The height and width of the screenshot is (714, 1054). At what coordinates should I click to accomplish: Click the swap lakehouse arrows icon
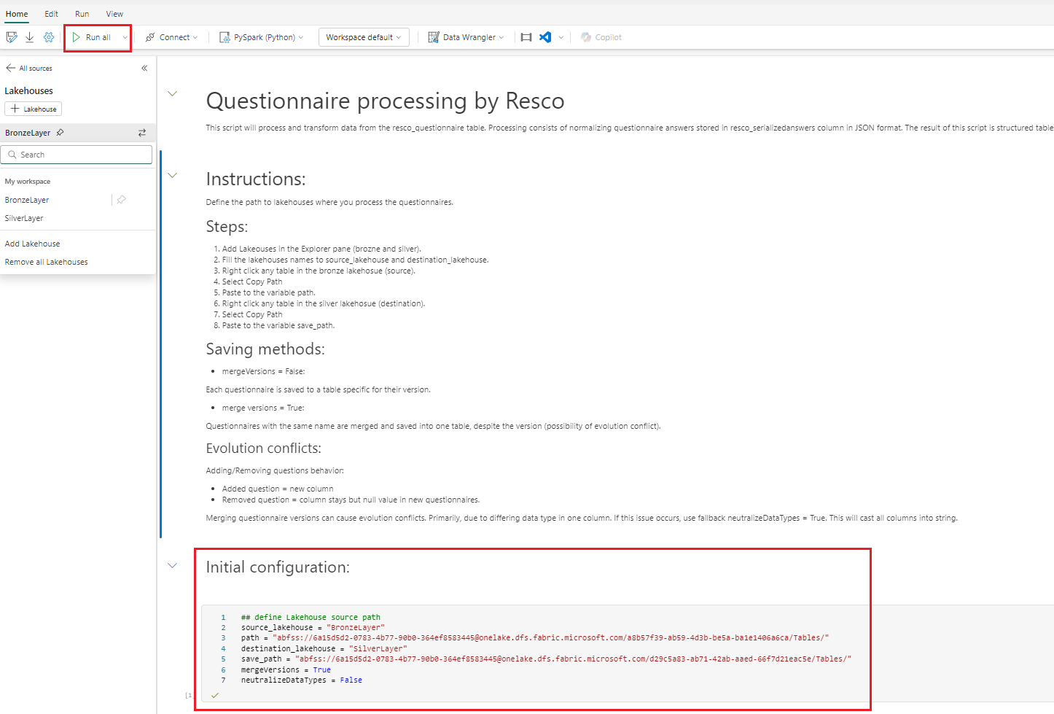(x=142, y=133)
